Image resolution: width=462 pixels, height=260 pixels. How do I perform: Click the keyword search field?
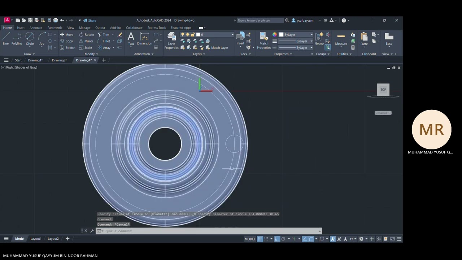tap(260, 20)
